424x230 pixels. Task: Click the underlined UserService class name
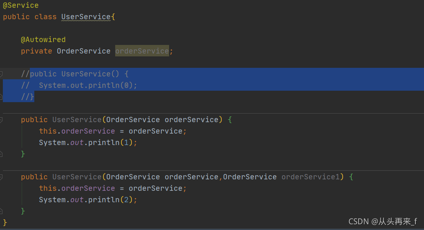[86, 17]
